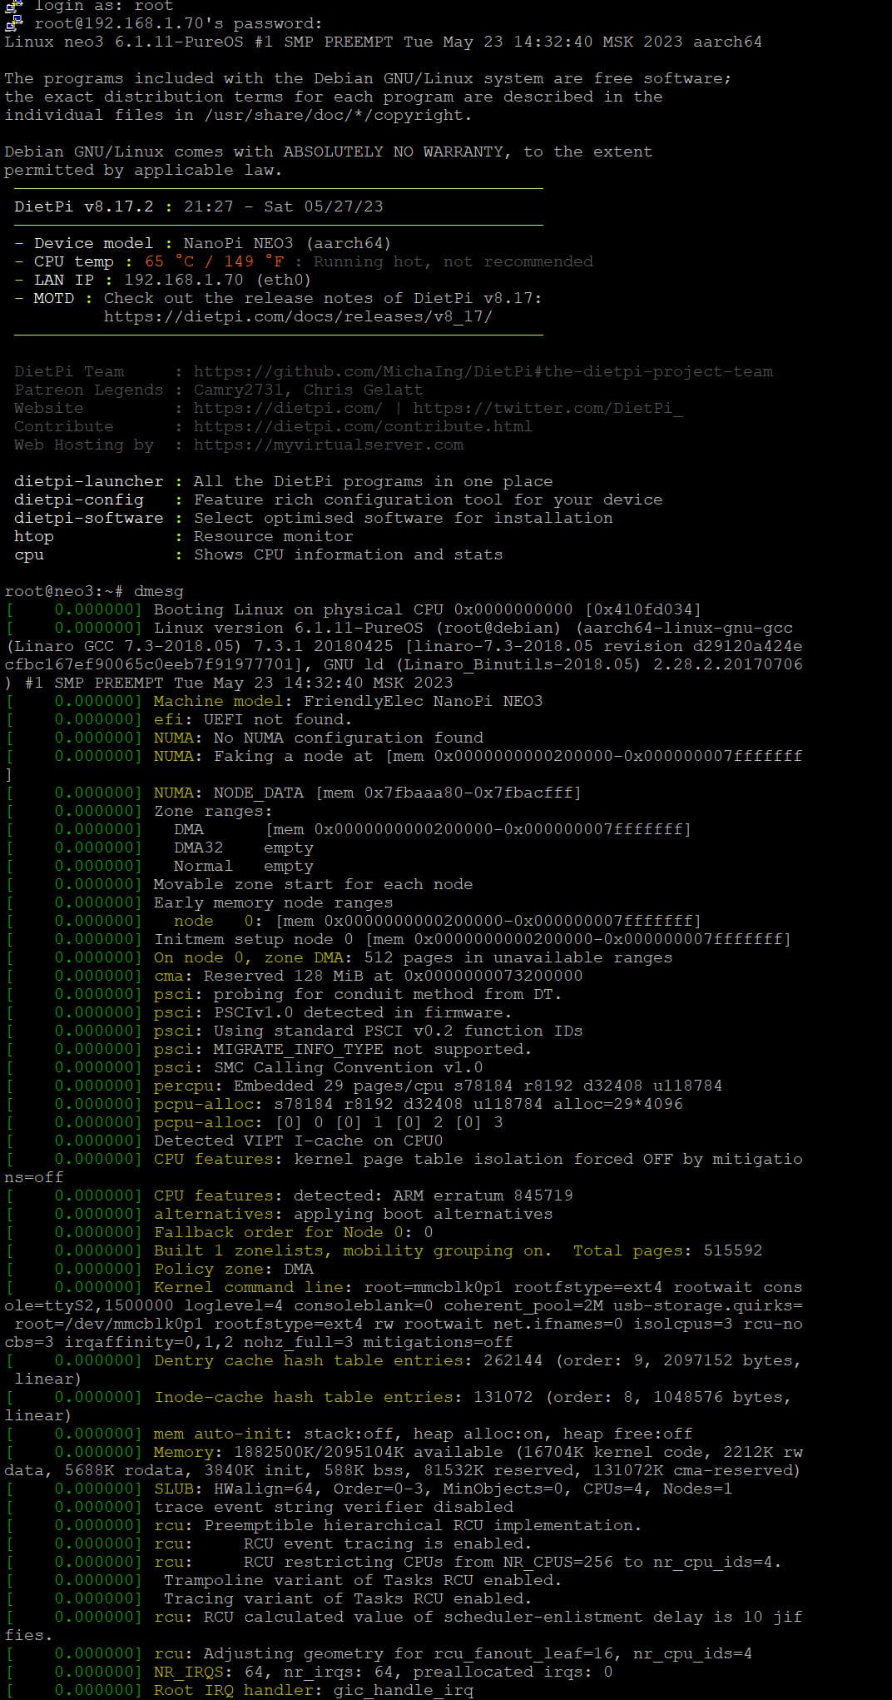Click the PuTTY icon beside the password prompt

point(12,23)
